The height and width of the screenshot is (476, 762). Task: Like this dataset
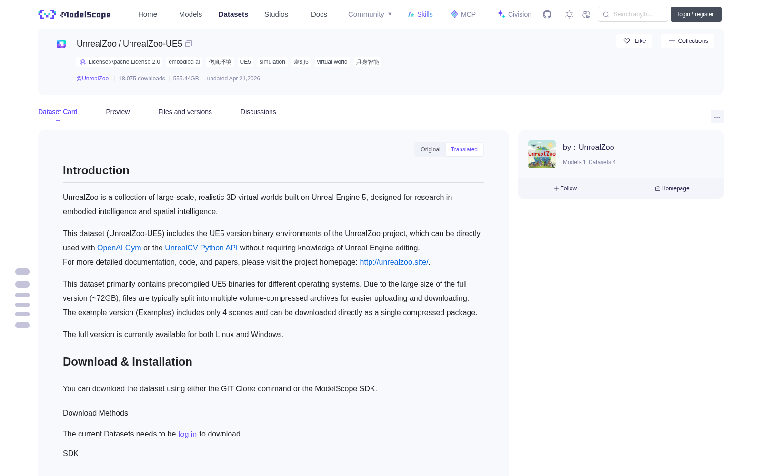634,41
